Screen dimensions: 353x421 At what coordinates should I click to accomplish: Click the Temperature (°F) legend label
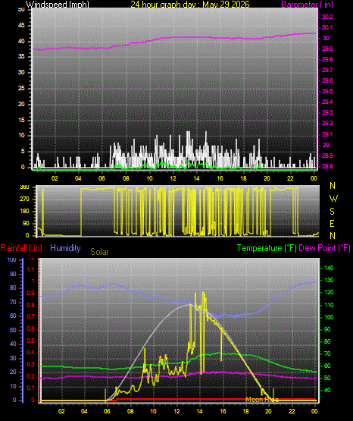(x=267, y=248)
